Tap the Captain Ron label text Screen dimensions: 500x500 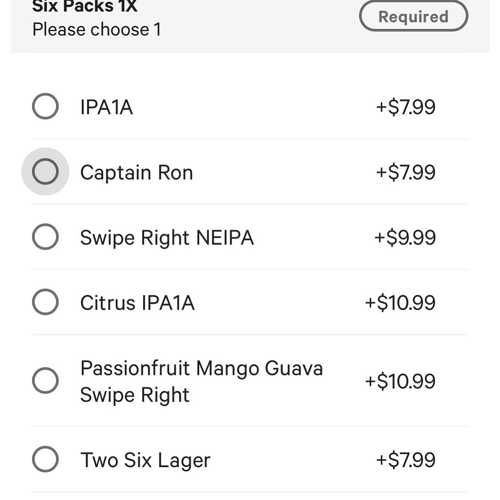[x=137, y=173]
